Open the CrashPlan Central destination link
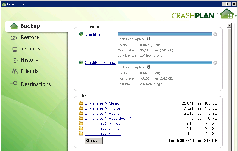The image size is (238, 151). point(100,63)
